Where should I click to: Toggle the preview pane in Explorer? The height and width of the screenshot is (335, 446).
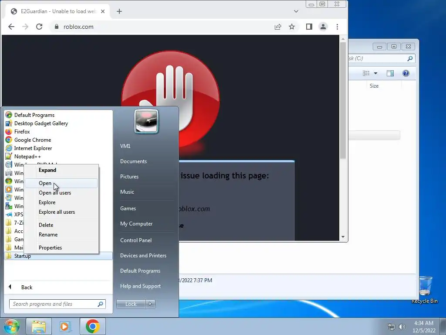pyautogui.click(x=390, y=73)
